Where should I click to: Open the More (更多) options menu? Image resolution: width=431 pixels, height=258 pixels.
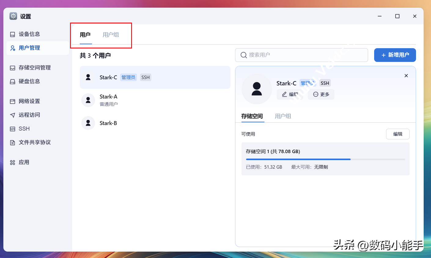click(321, 95)
